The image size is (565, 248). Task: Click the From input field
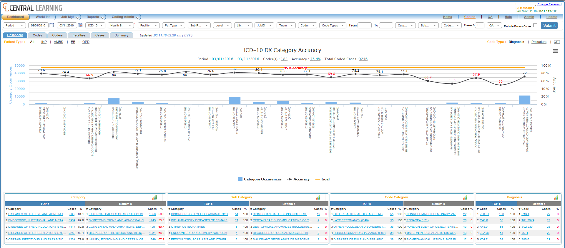coord(364,26)
